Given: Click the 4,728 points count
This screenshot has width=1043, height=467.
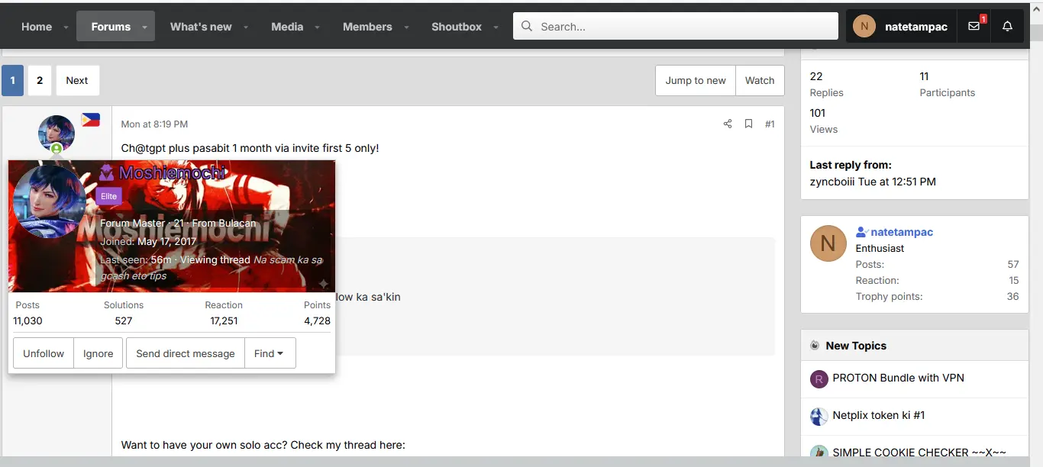Looking at the screenshot, I should 317,321.
